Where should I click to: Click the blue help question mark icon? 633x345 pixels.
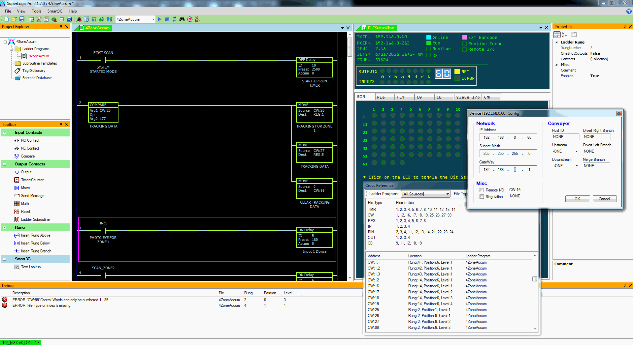(x=629, y=11)
